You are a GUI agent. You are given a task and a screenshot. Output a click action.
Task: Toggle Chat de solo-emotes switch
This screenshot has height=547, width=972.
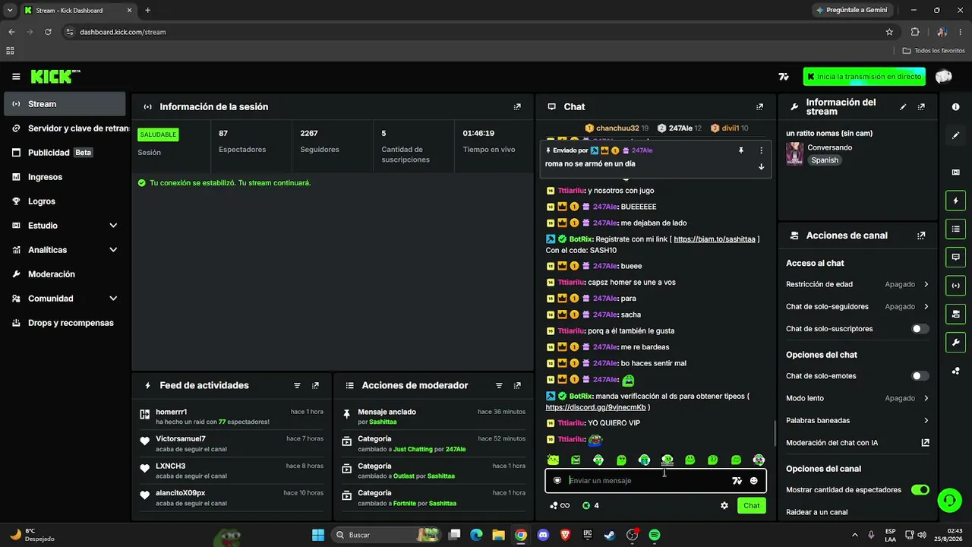[x=920, y=376]
